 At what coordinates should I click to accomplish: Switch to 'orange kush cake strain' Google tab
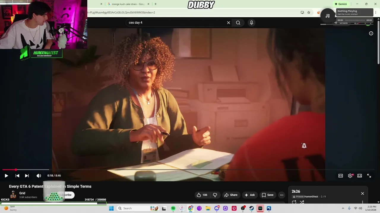[128, 4]
